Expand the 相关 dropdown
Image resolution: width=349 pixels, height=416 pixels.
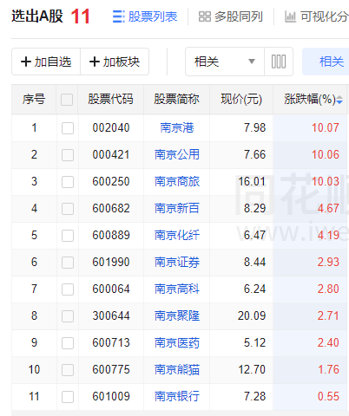pyautogui.click(x=225, y=62)
